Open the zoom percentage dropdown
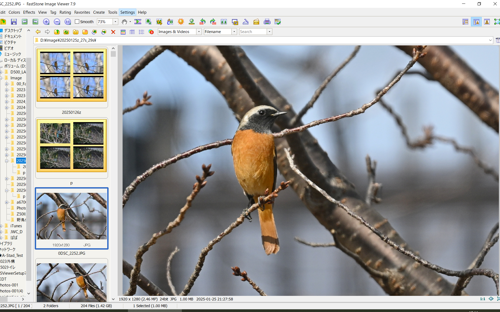Screen dimensions: 500x312 click(x=115, y=22)
